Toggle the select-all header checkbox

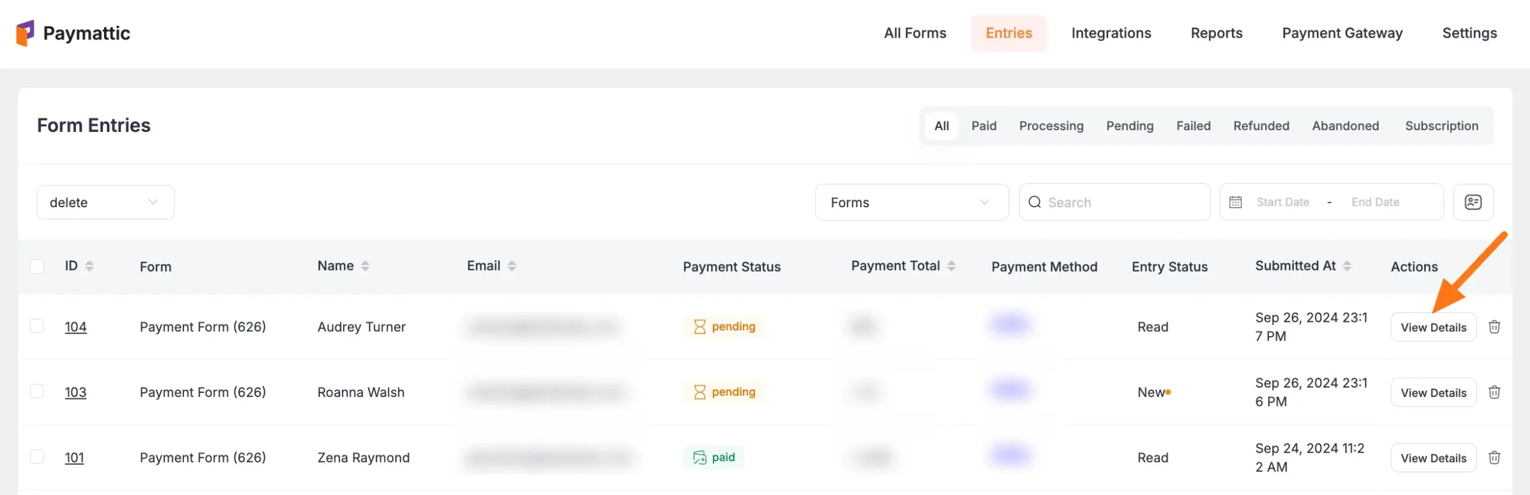(37, 266)
